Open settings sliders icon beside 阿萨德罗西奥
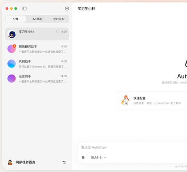Viewport: 187px width, 172px height. (64, 162)
